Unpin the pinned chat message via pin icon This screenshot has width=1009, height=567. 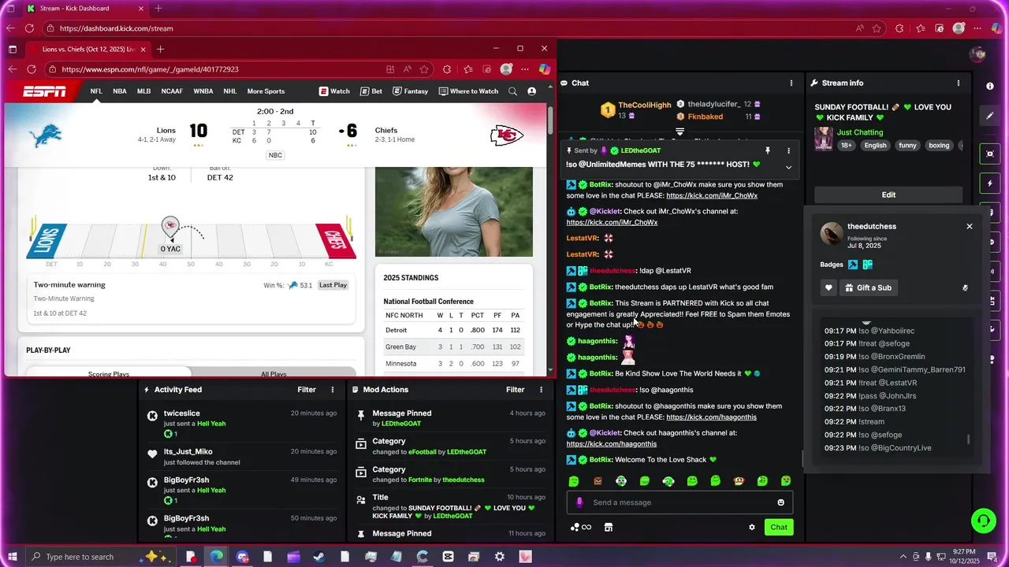pos(767,150)
